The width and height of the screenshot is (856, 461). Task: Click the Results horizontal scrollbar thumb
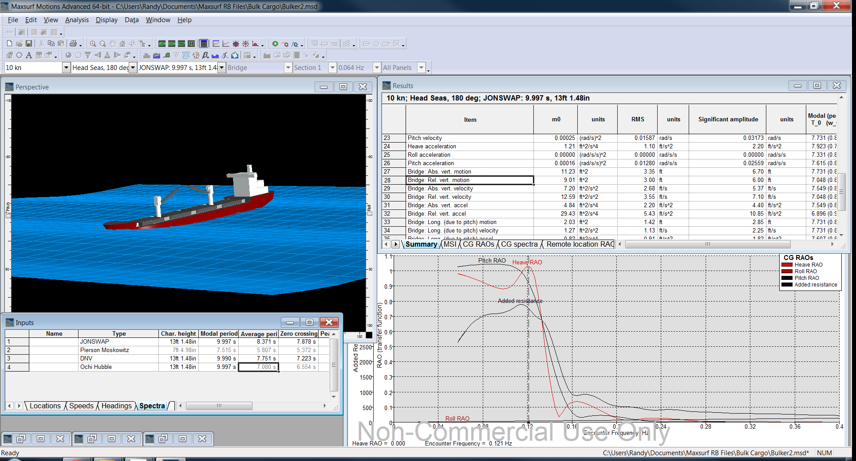(708, 244)
